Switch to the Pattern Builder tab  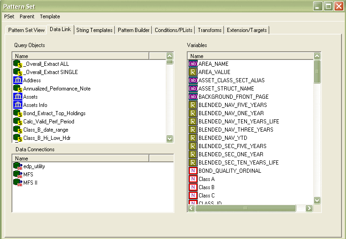tap(133, 30)
